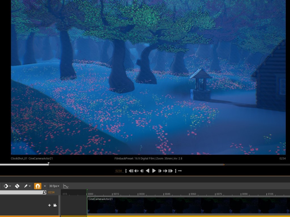Toggle the magnet snapping button
This screenshot has width=290, height=217.
tap(37, 186)
